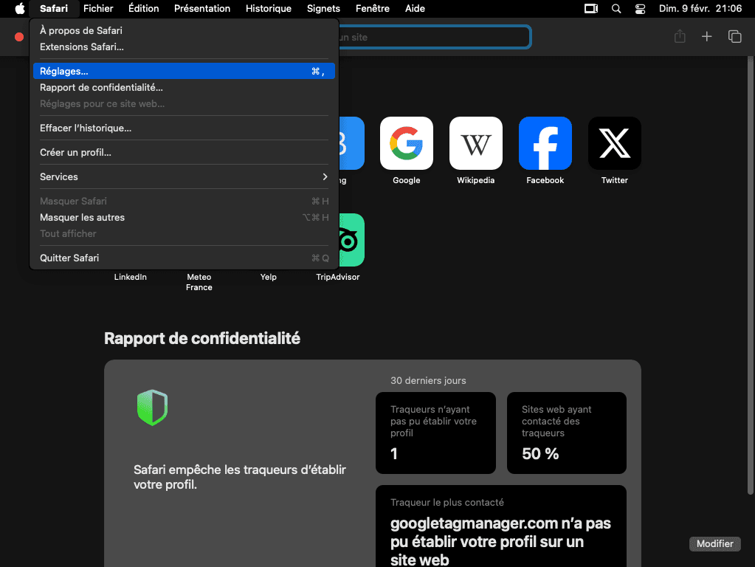755x567 pixels.
Task: Open the 50 % sites web card
Action: [x=567, y=433]
